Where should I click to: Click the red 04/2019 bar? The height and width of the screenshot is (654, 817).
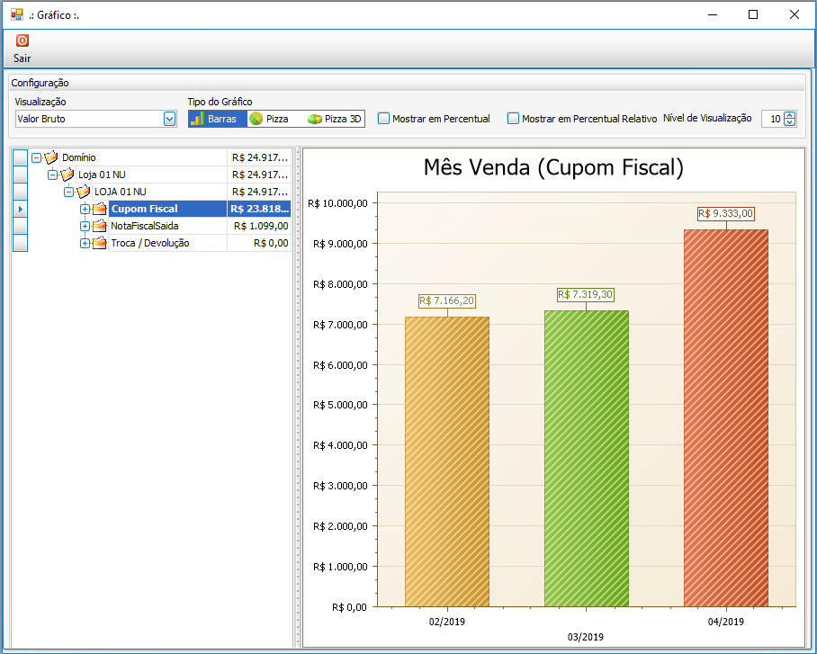coord(726,418)
